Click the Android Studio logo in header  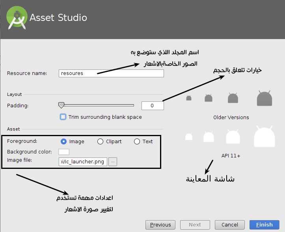click(17, 19)
